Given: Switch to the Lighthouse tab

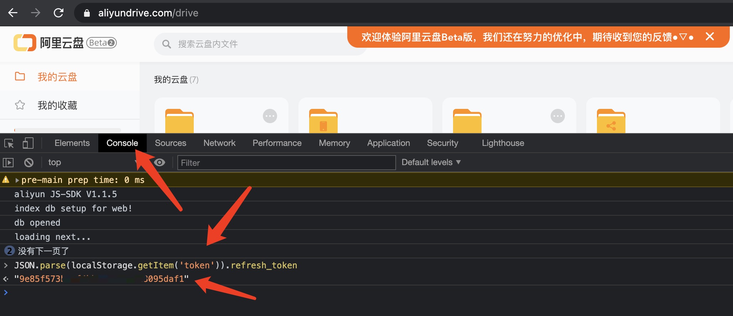Looking at the screenshot, I should (503, 143).
